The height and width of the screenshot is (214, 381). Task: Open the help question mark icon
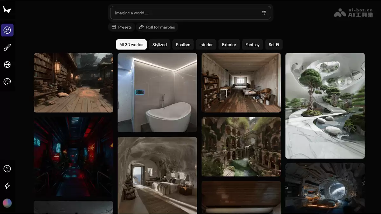7,169
